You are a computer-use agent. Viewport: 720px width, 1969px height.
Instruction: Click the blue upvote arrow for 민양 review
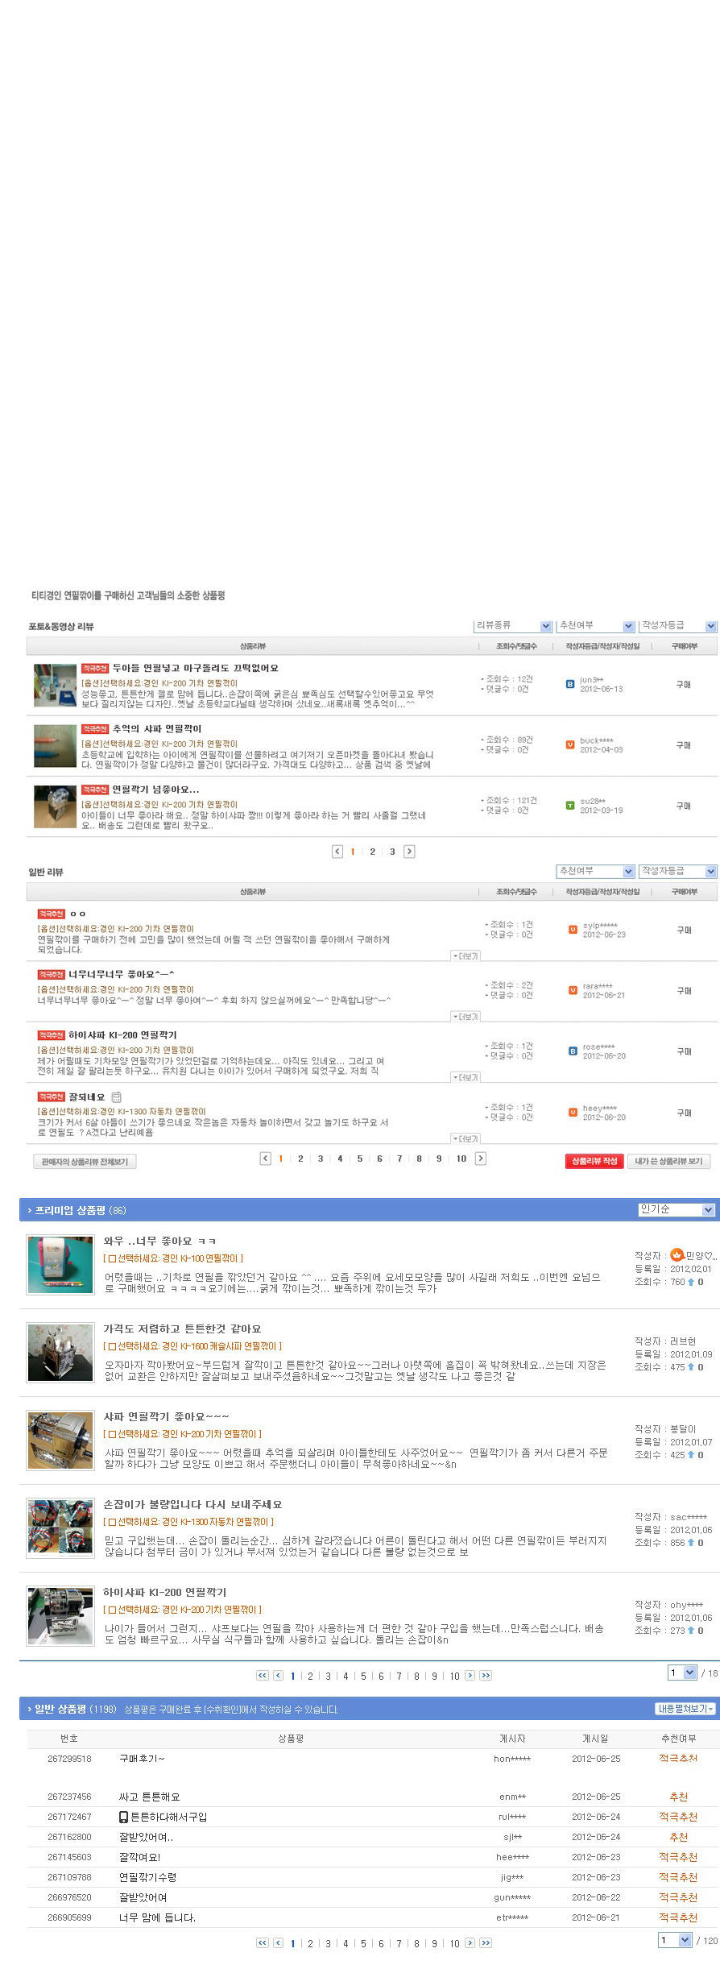pyautogui.click(x=690, y=1282)
